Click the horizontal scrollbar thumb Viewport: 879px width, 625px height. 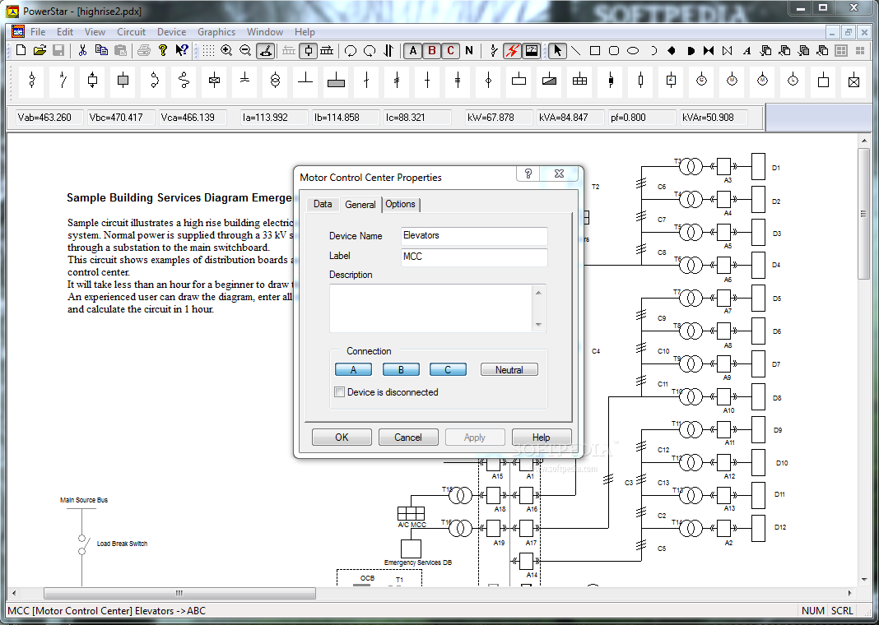click(180, 593)
